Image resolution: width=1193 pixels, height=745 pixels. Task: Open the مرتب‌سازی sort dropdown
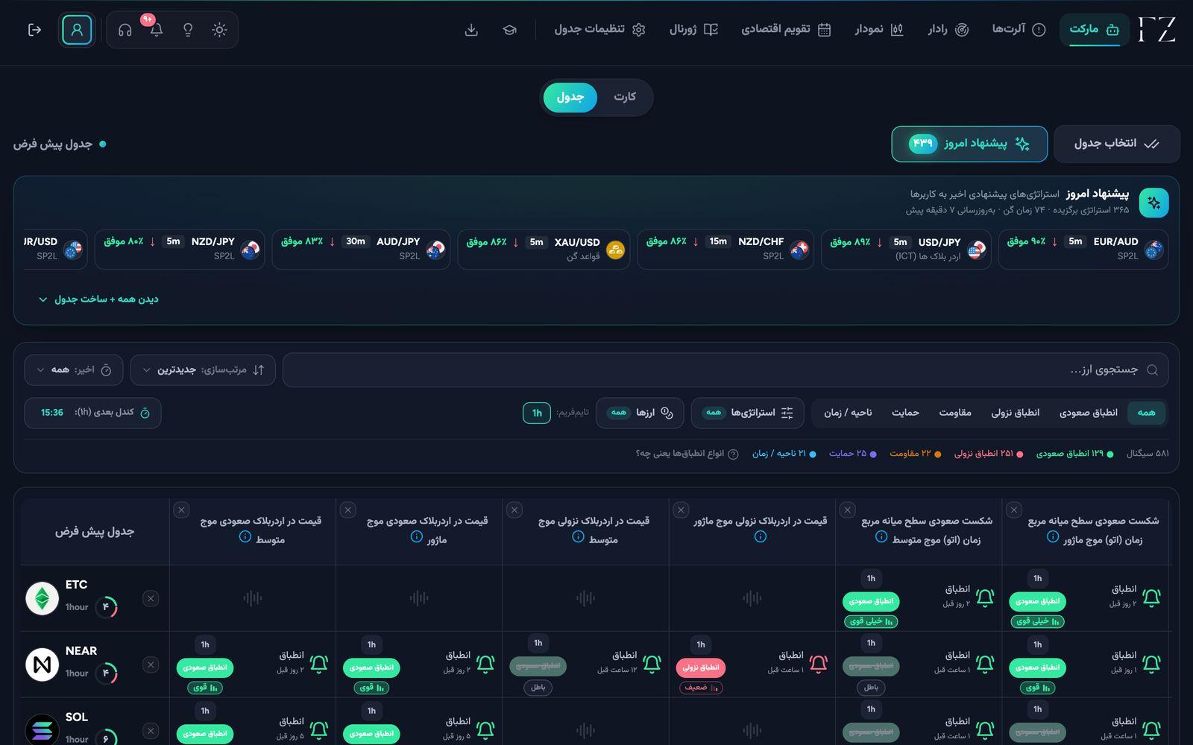203,370
